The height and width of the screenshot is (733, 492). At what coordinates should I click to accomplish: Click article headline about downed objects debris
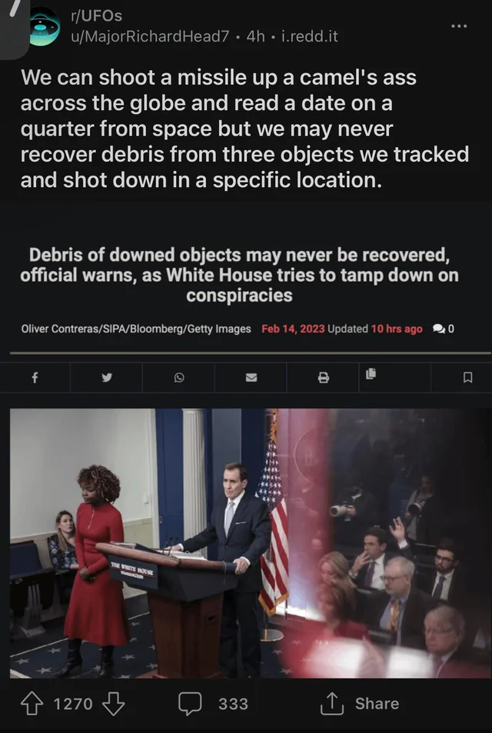(239, 275)
